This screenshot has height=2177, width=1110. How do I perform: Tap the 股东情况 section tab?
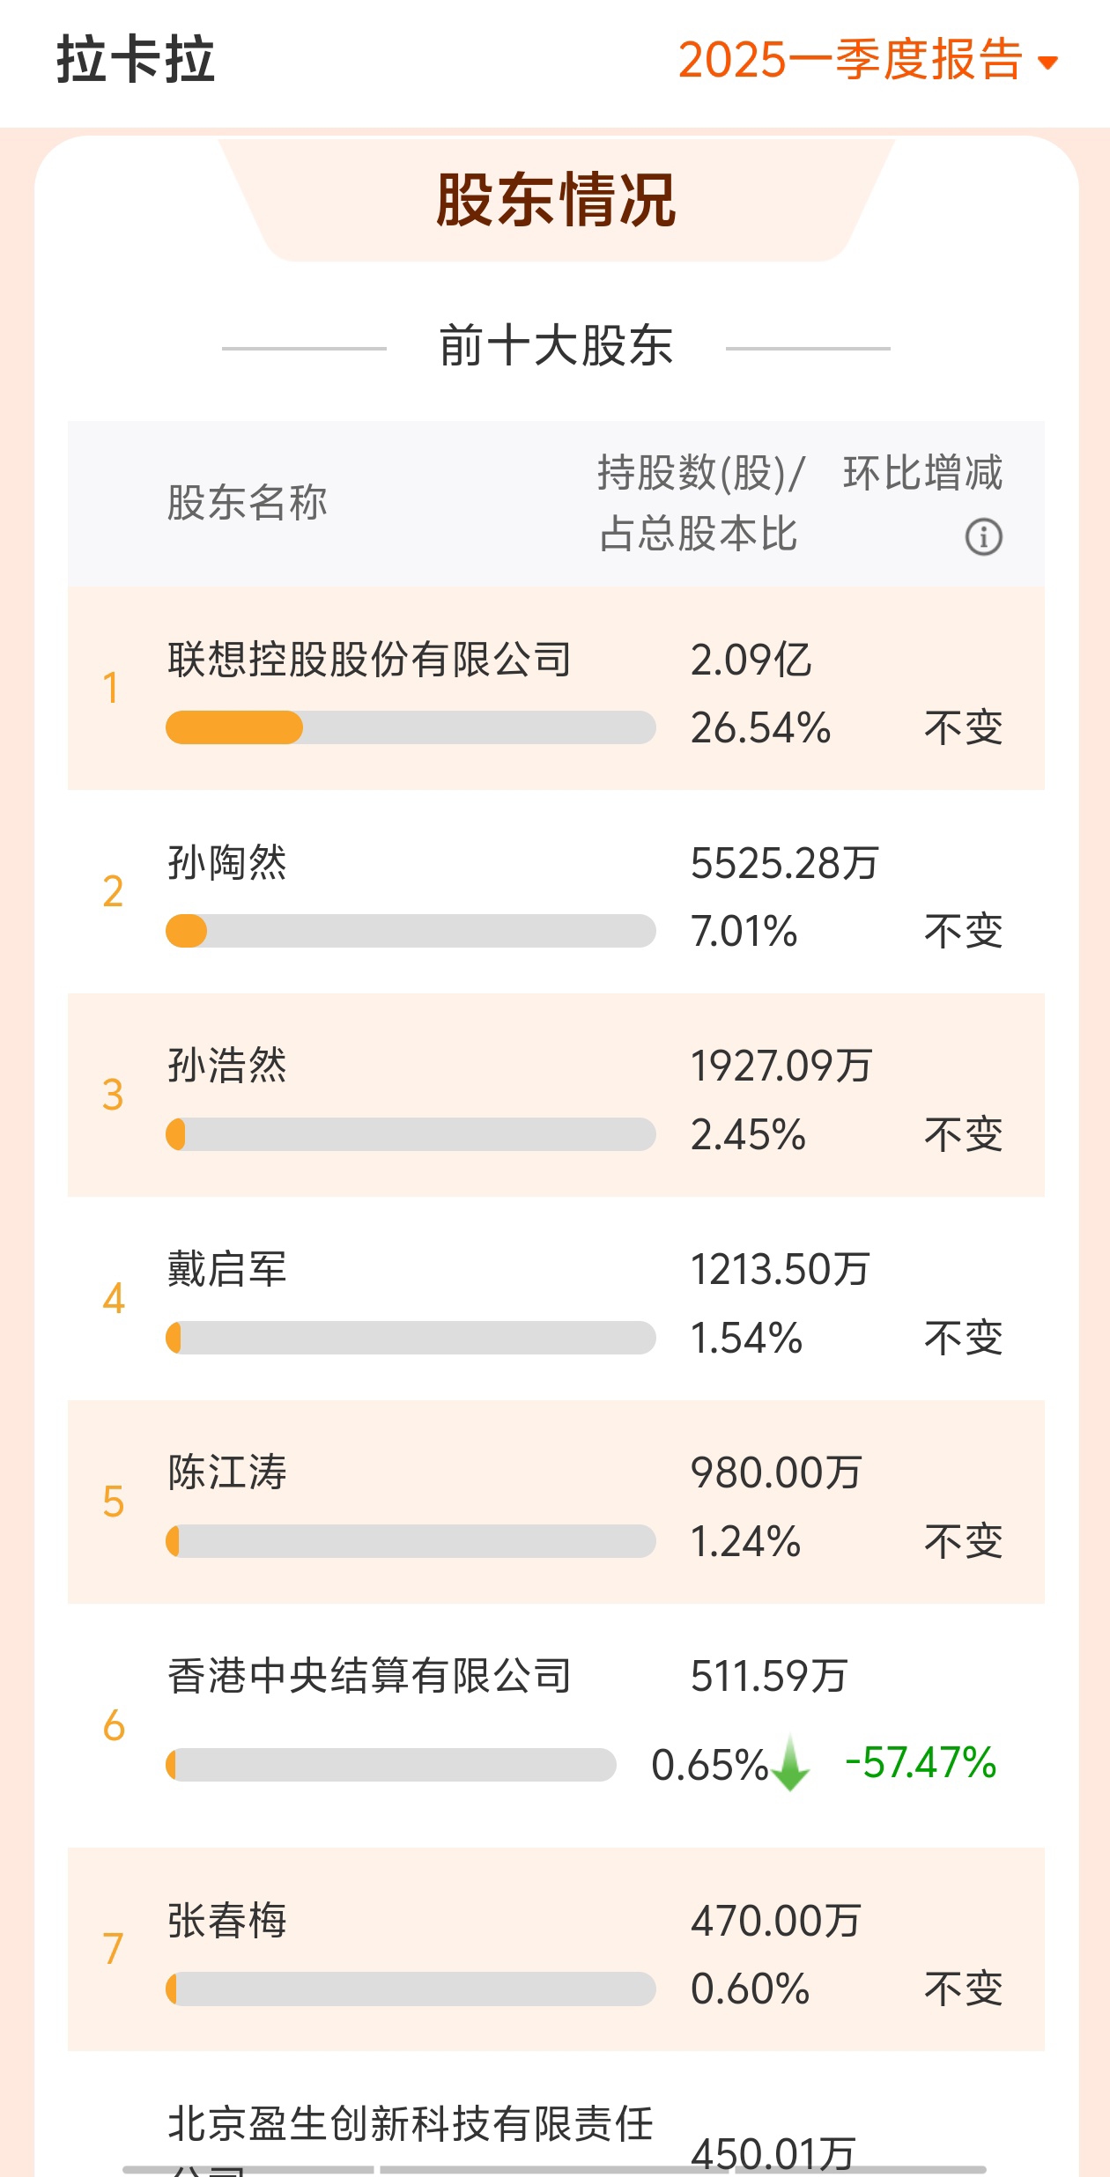[x=556, y=200]
